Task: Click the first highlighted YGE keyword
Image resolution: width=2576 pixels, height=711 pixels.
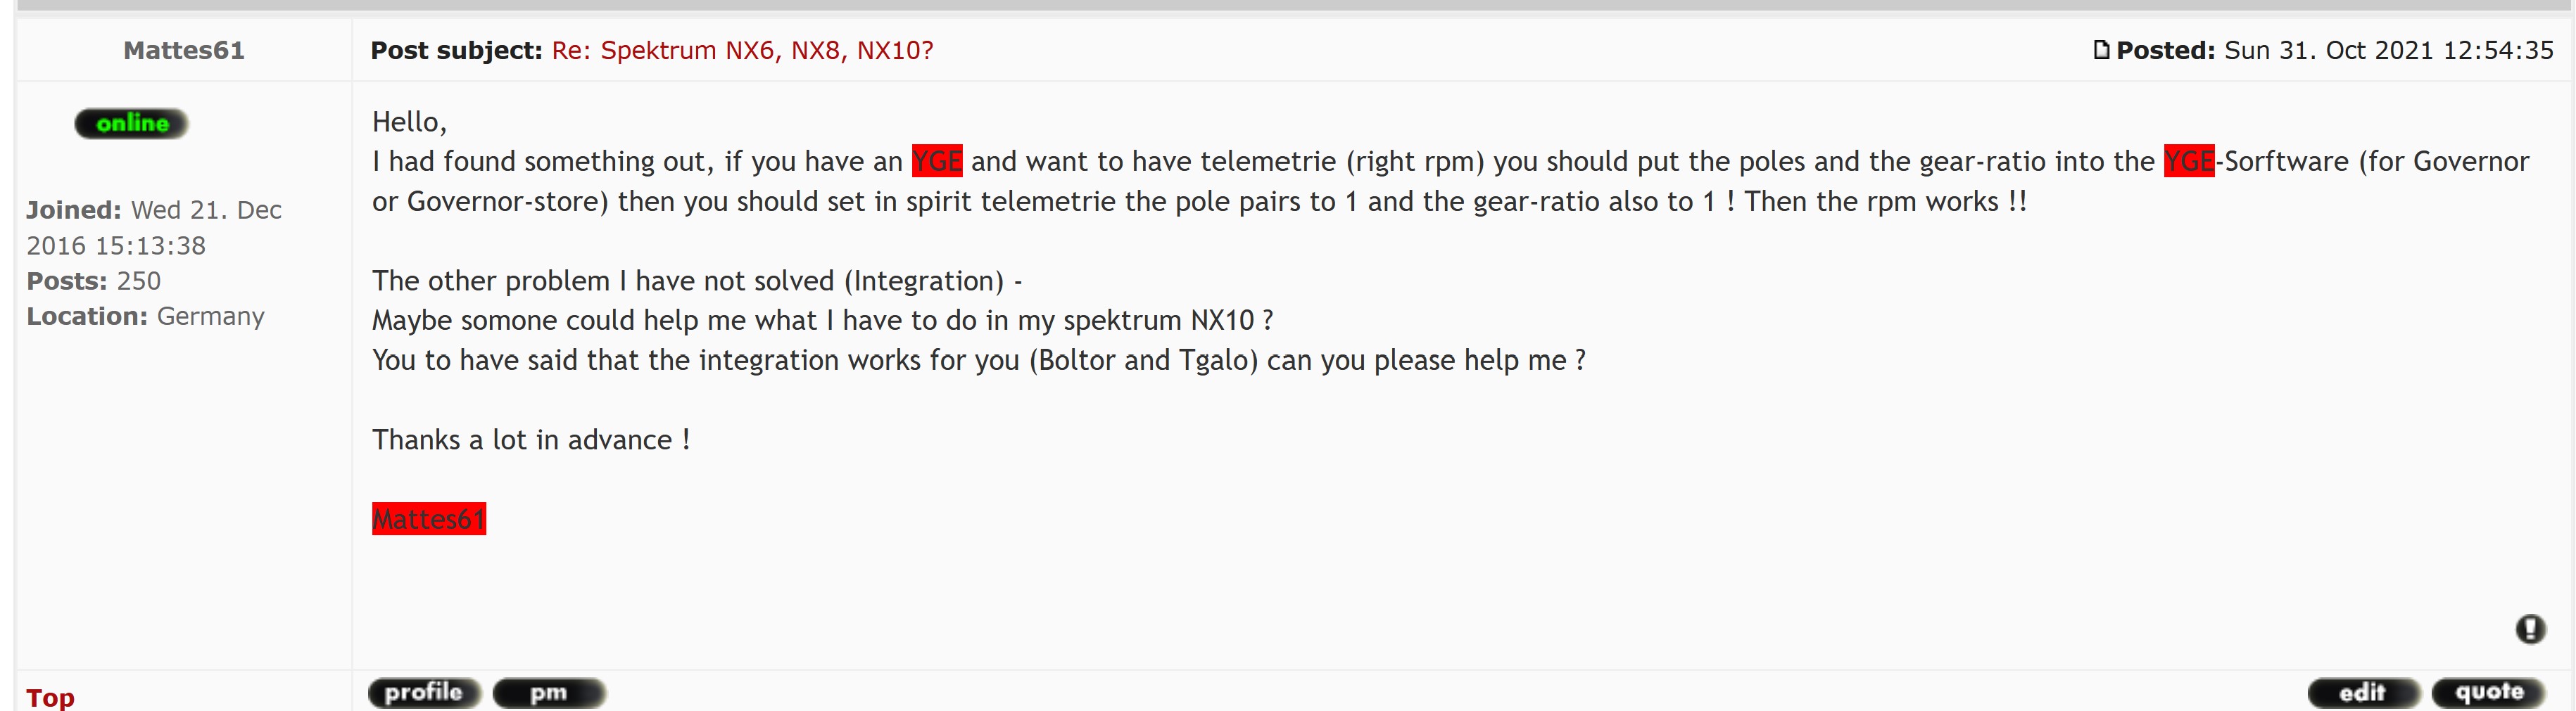Action: (937, 161)
